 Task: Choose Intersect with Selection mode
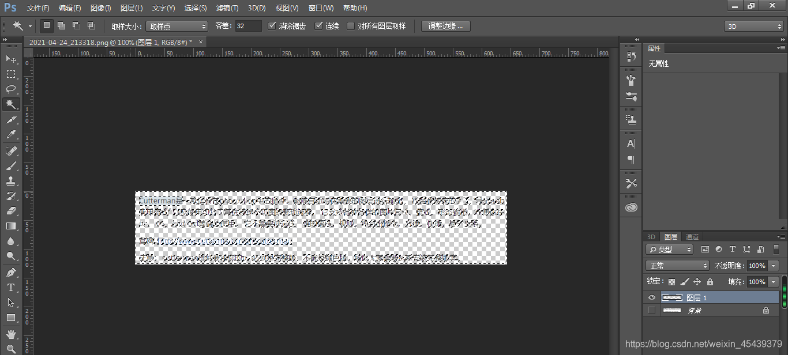(91, 25)
